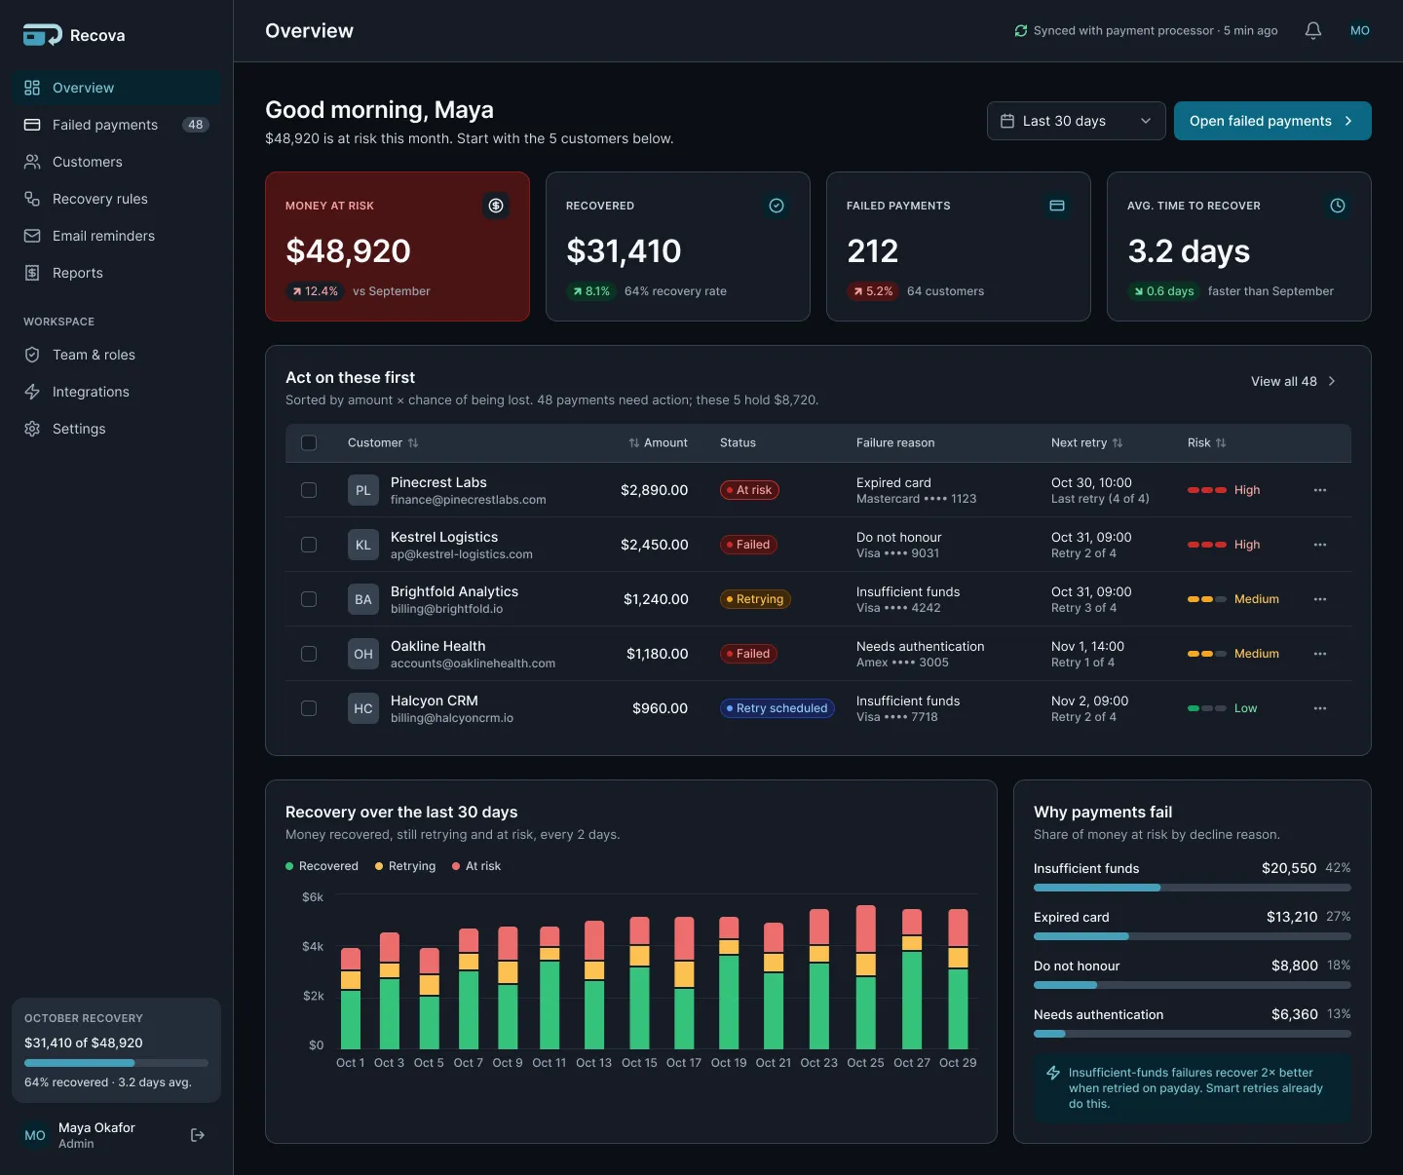
Task: Click Open failed payments button
Action: point(1272,121)
